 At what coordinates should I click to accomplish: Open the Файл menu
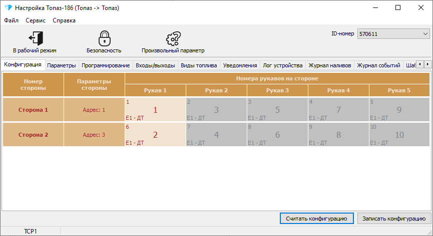point(12,20)
